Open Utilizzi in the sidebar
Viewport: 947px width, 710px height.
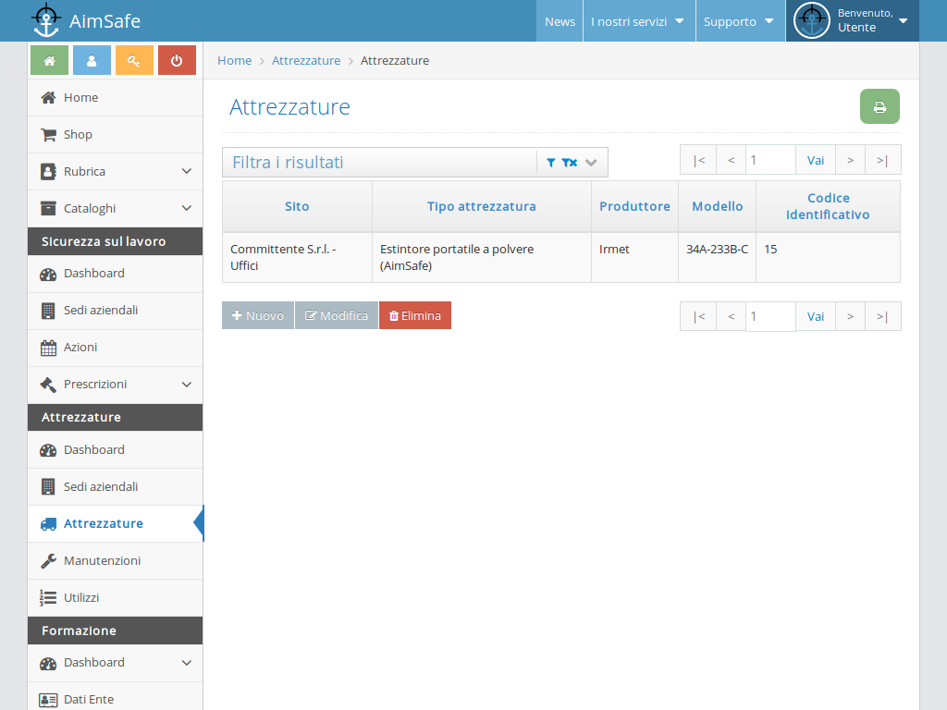coord(115,598)
